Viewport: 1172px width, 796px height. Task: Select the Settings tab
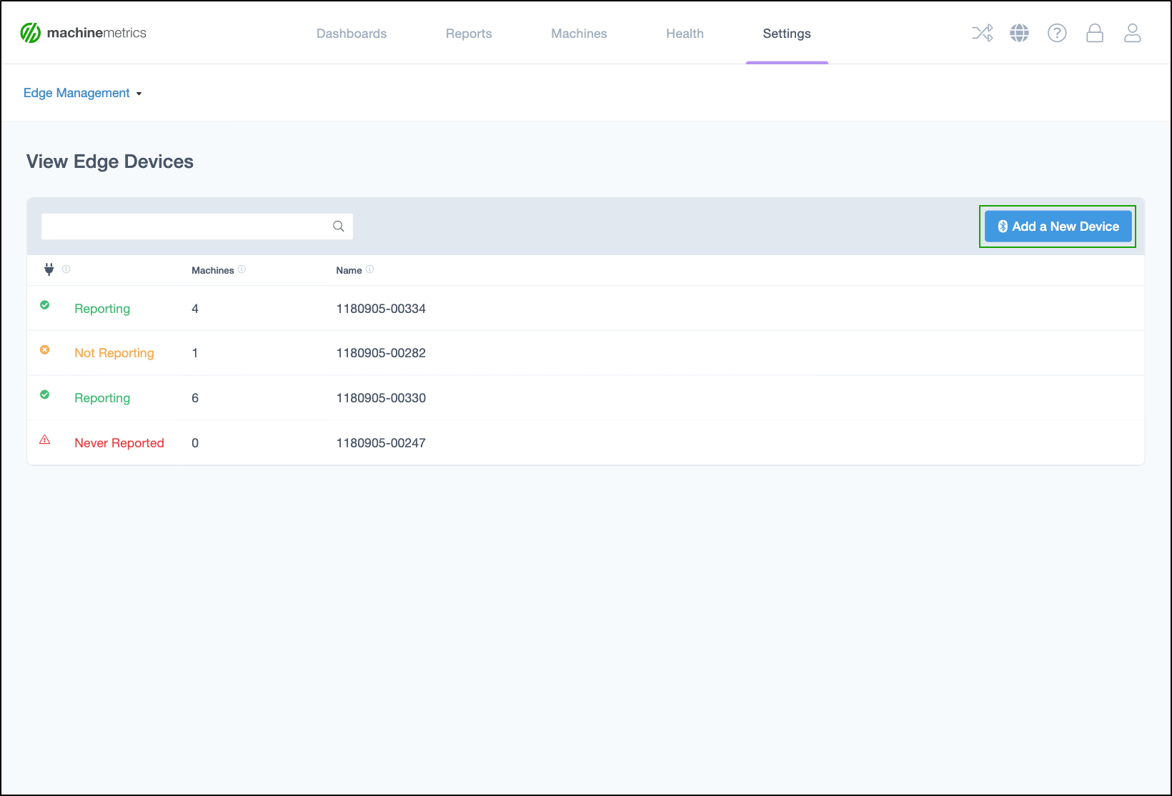coord(787,34)
